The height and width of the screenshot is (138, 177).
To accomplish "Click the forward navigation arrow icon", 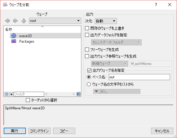I will pos(16,21).
